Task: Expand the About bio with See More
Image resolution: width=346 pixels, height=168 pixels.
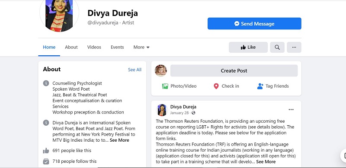Action: point(119,140)
